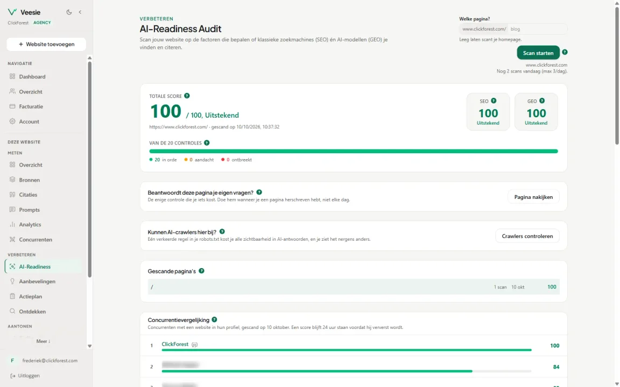This screenshot has width=620, height=387.
Task: Click the '0 ontbreekt' legend item
Action: [236, 160]
